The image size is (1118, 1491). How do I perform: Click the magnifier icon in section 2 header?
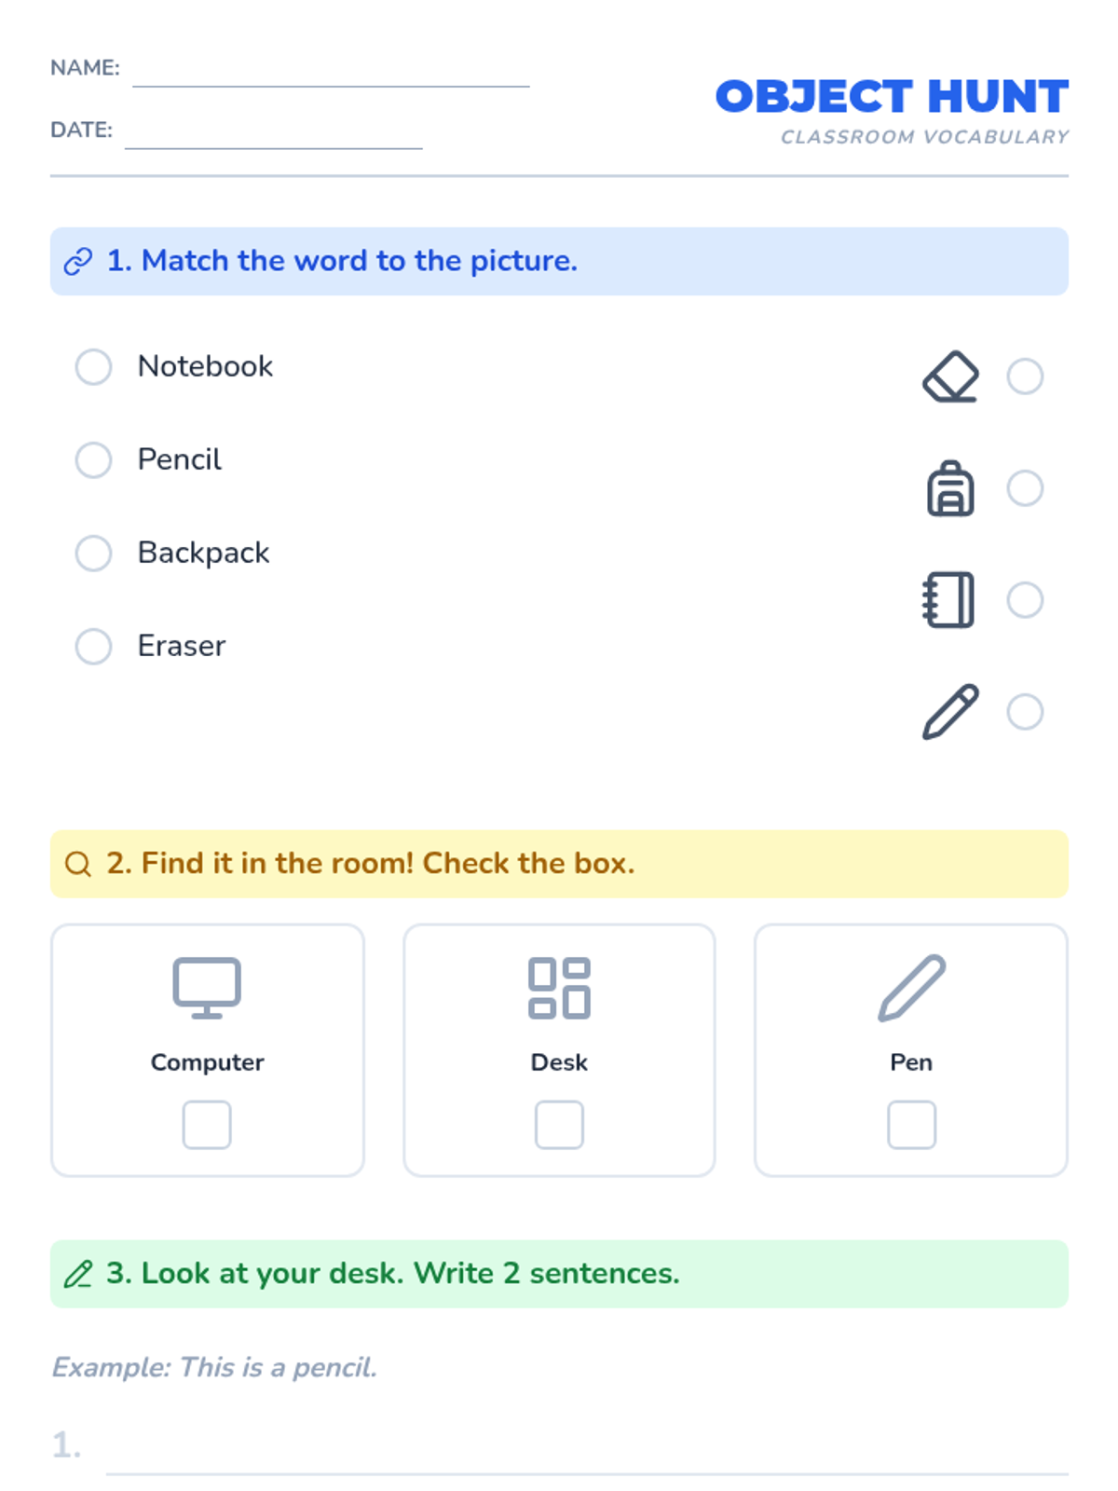pyautogui.click(x=78, y=864)
